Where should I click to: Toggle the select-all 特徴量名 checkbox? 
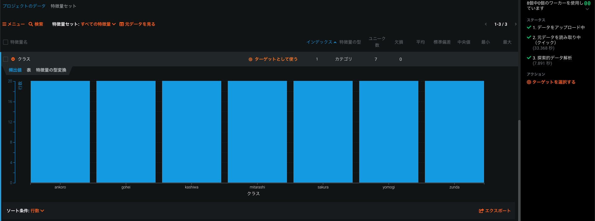[x=6, y=42]
